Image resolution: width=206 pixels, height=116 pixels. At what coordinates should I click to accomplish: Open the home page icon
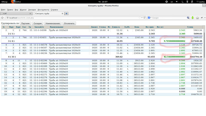coord(197,18)
